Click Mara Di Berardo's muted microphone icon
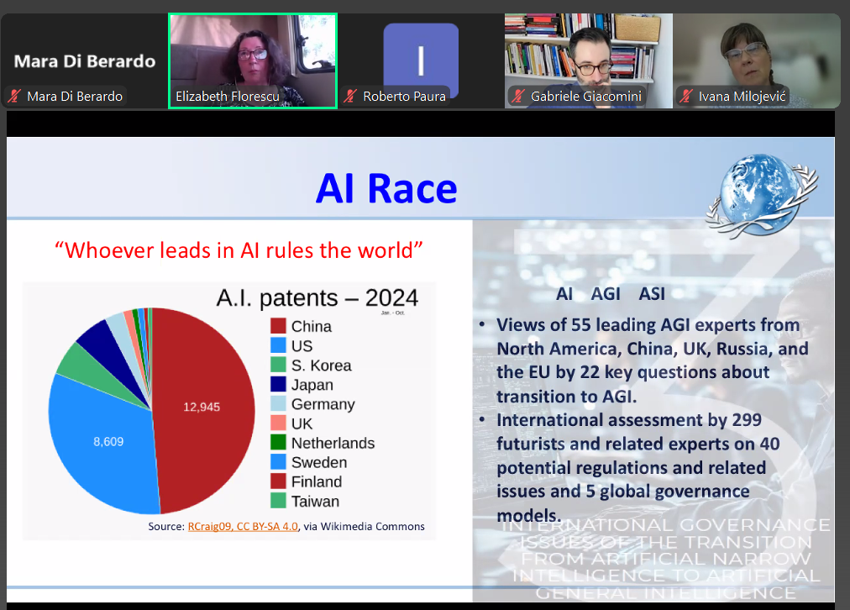Screen dimensions: 850x610 14,97
